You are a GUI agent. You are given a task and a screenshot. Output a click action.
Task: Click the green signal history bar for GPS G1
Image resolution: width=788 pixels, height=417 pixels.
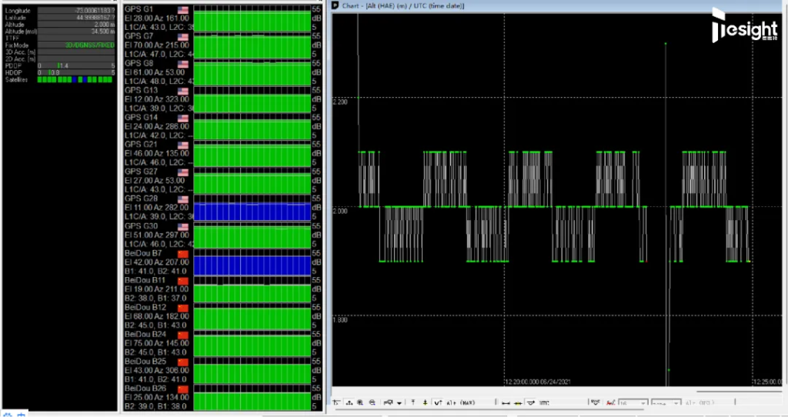pyautogui.click(x=252, y=22)
